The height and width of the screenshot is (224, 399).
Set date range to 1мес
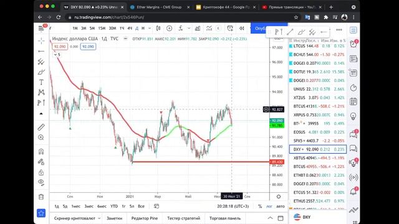tap(76, 206)
